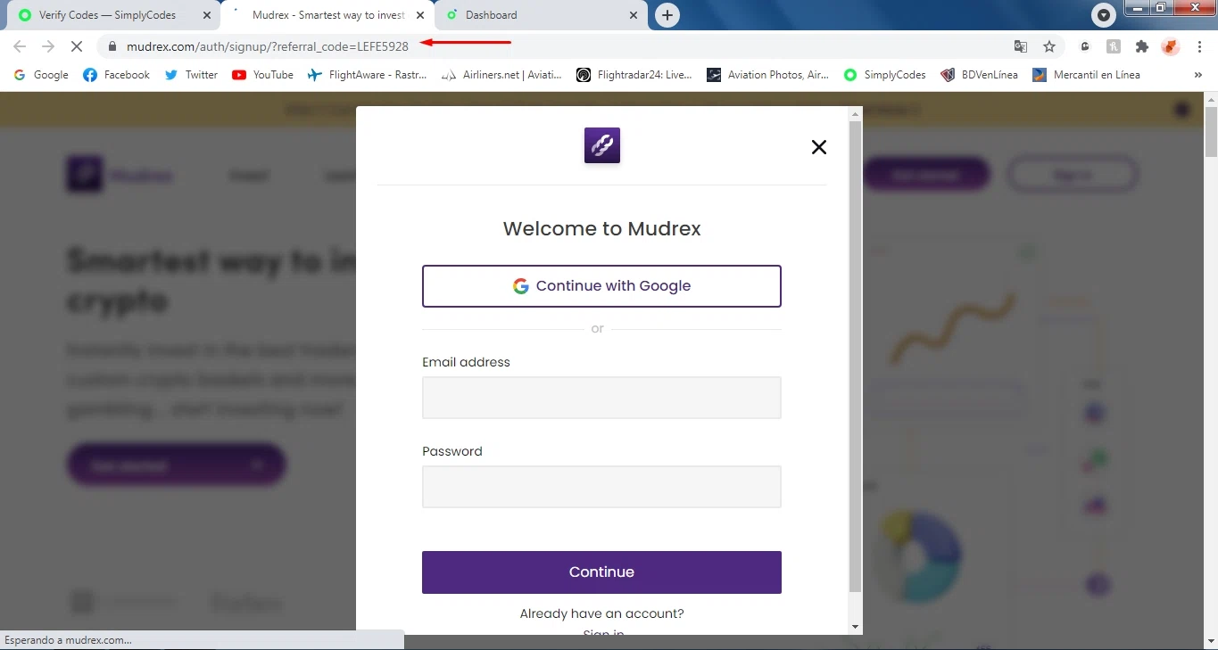Open the Google bookmark
The height and width of the screenshot is (650, 1218).
point(41,75)
